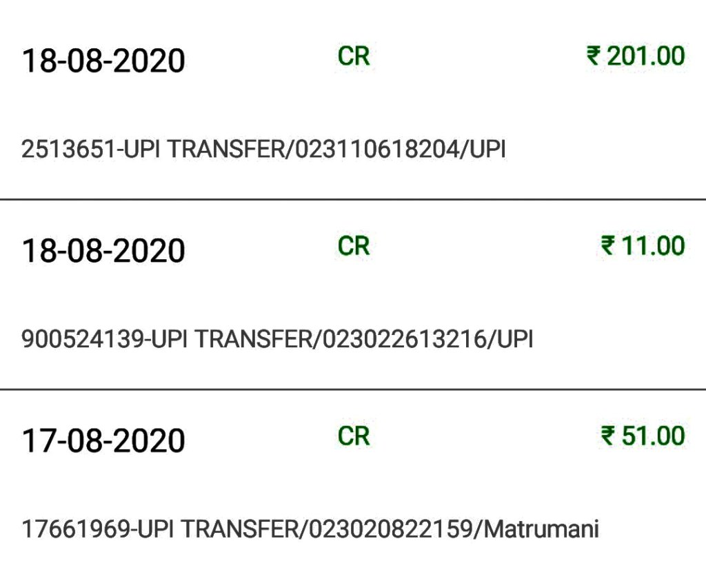Click the CR label of the ₹201.00 credit
Viewport: 706px width, 572px height.
(354, 56)
